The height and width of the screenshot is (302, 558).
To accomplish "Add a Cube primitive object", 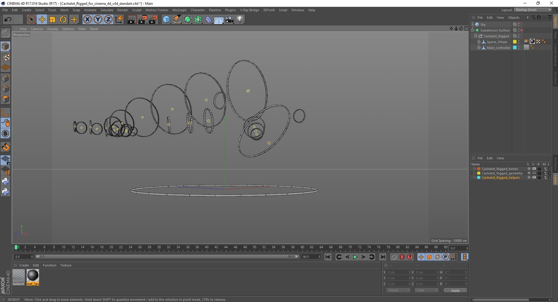I will pyautogui.click(x=166, y=19).
